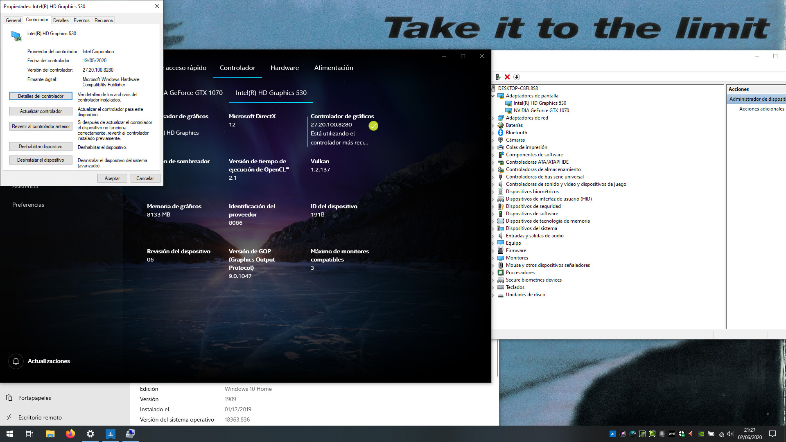Viewport: 786px width, 442px height.
Task: Expand the Controladoras ATA/ATAPI IDE node
Action: [x=493, y=162]
